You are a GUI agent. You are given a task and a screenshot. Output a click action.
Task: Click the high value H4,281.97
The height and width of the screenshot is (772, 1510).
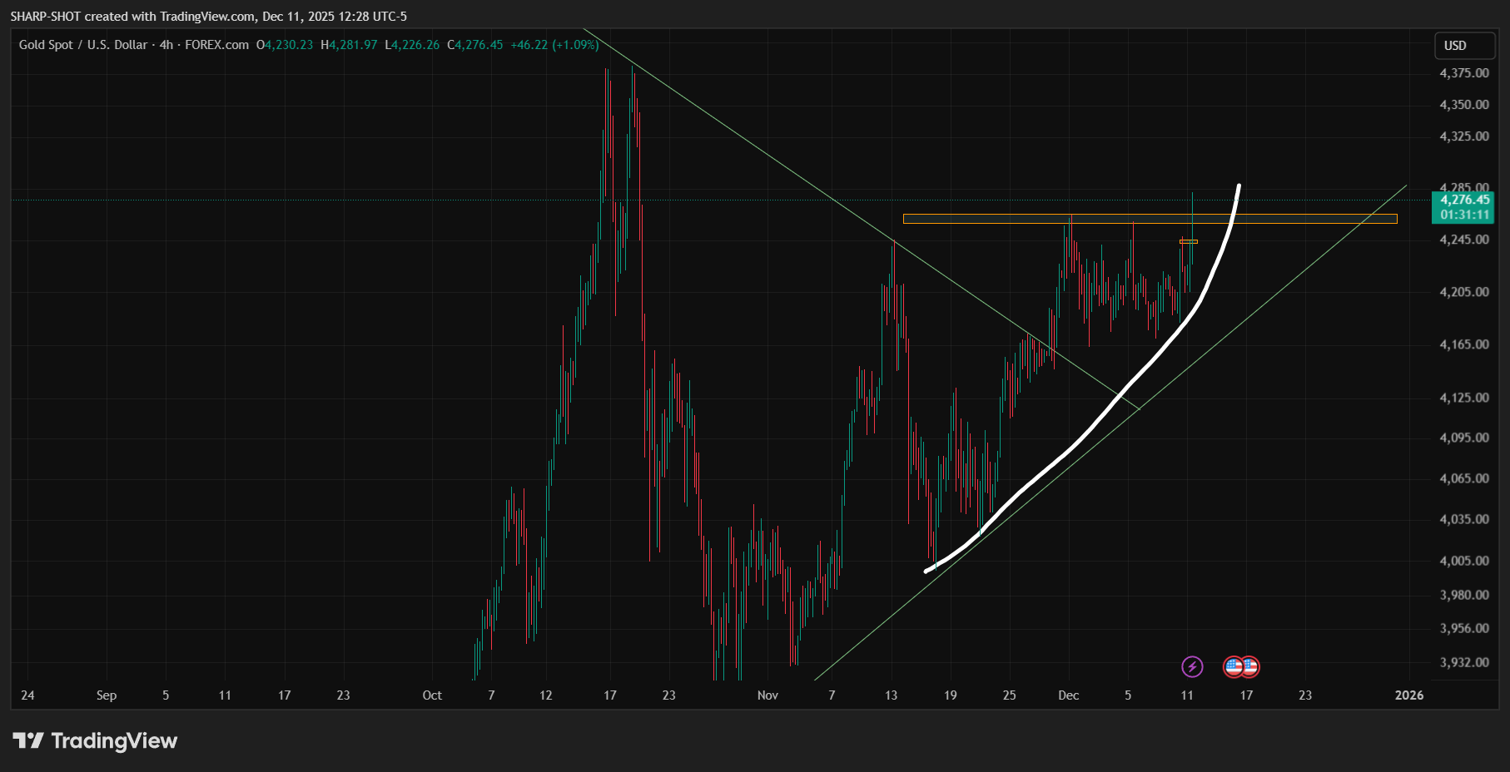click(349, 45)
